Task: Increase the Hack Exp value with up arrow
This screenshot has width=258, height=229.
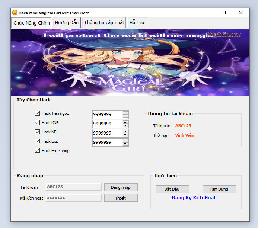Action: 125,141
